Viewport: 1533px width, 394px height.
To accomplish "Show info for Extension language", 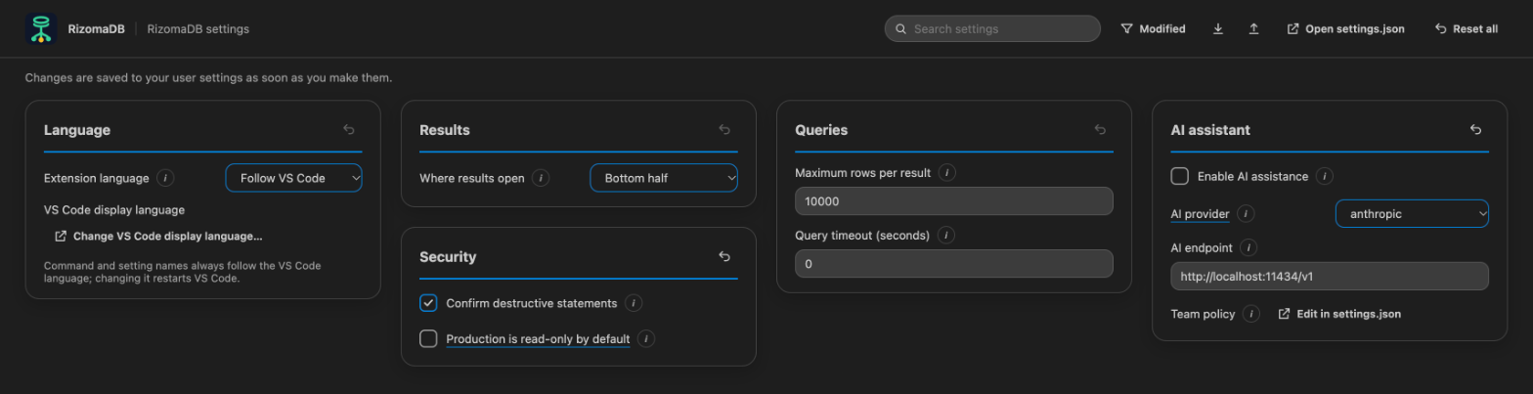I will click(165, 178).
